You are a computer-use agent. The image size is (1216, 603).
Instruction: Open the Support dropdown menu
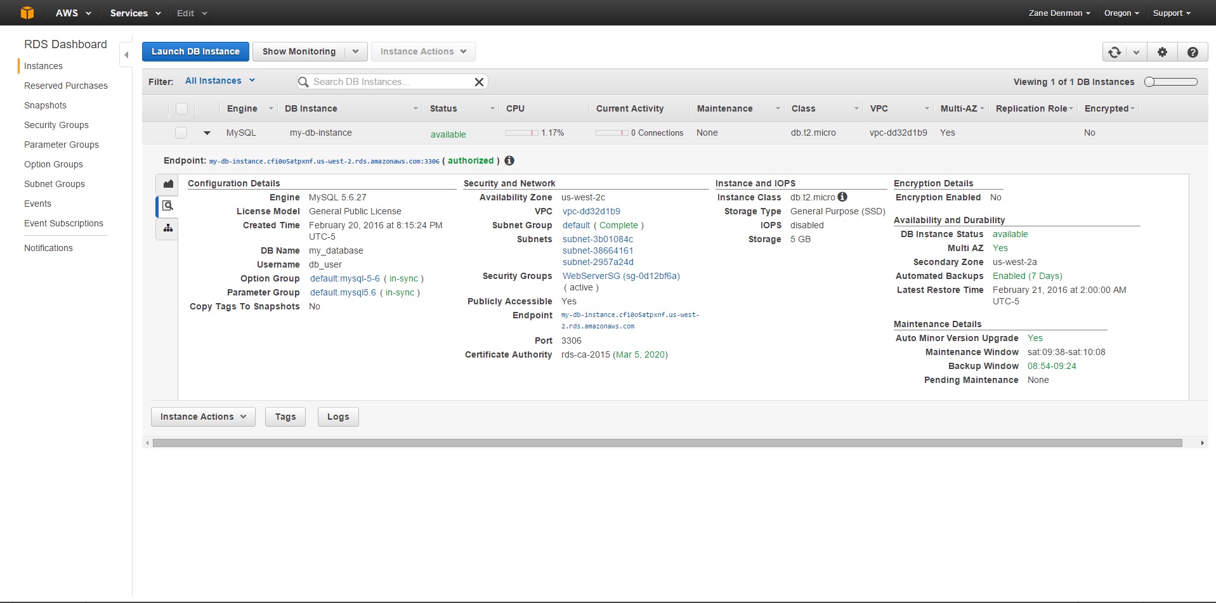click(1172, 13)
